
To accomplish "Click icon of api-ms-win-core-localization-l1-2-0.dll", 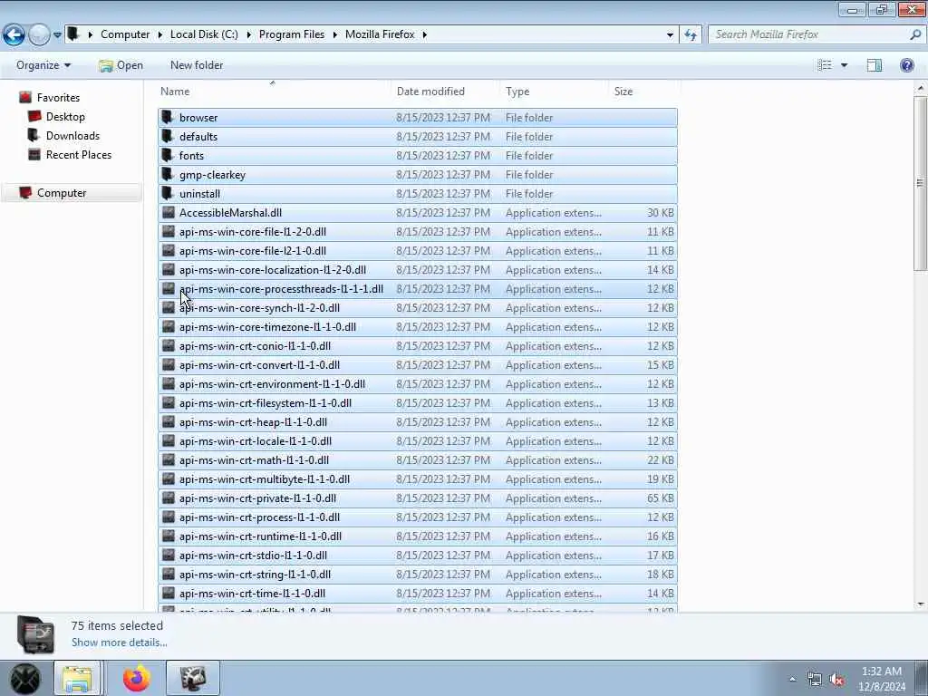I will pos(169,269).
